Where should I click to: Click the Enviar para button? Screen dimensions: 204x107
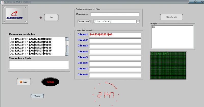[x=84, y=22]
